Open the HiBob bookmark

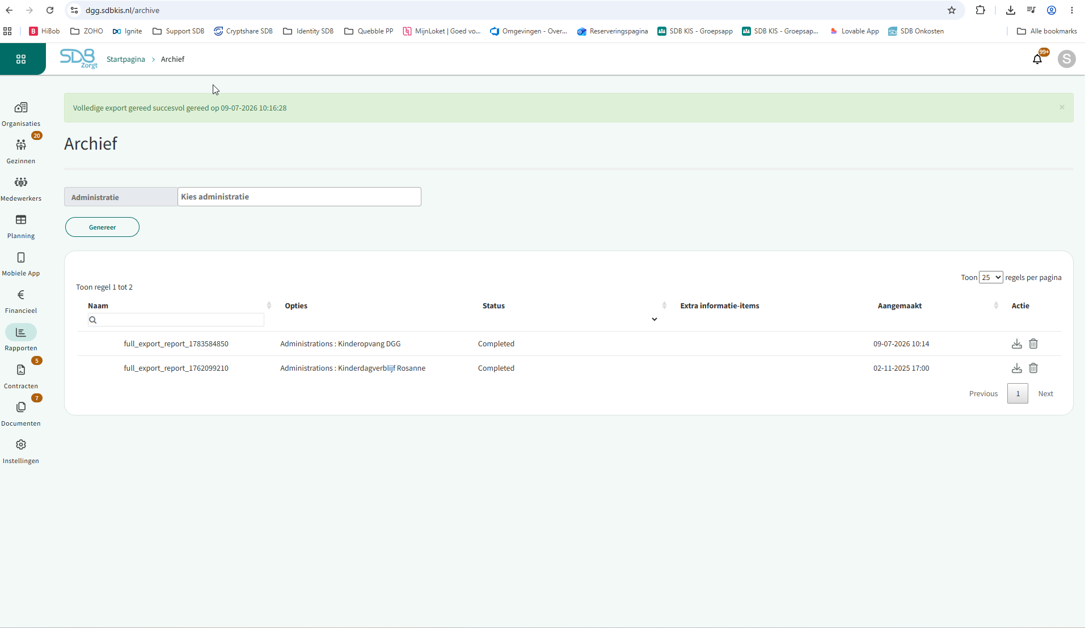pos(45,31)
